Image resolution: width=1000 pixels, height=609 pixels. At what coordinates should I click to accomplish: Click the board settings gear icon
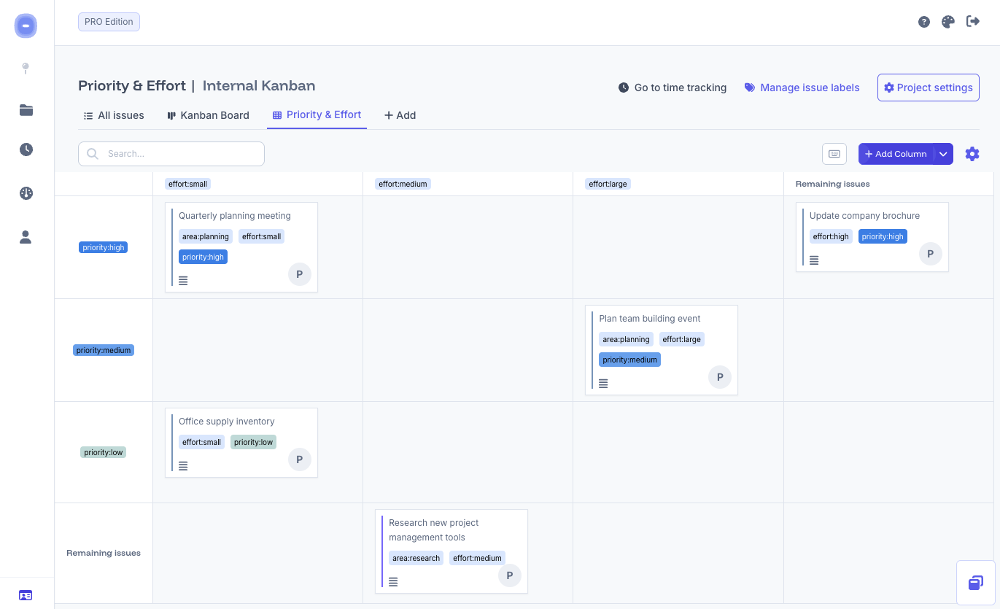pyautogui.click(x=972, y=154)
